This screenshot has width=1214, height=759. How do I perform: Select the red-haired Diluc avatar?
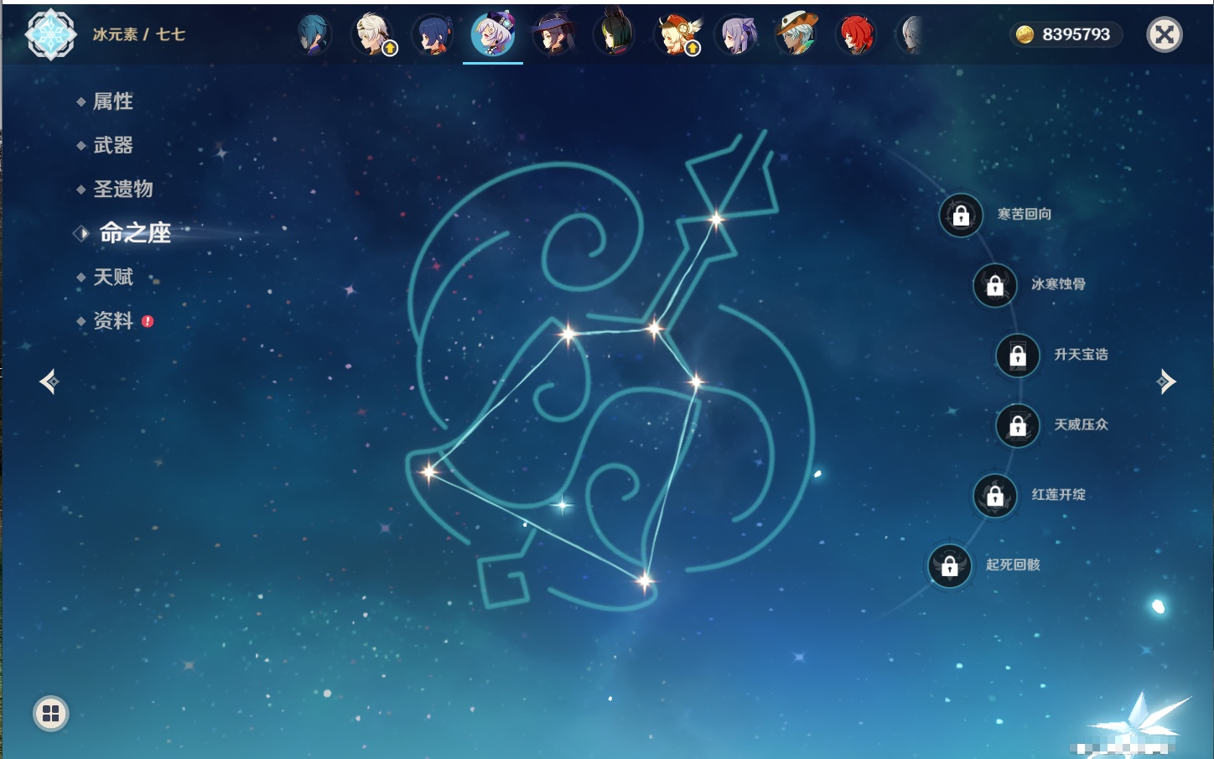coord(856,35)
